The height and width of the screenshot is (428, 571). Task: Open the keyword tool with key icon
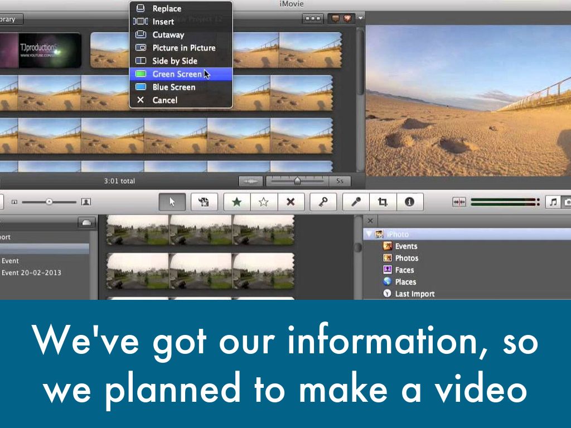[x=323, y=202]
